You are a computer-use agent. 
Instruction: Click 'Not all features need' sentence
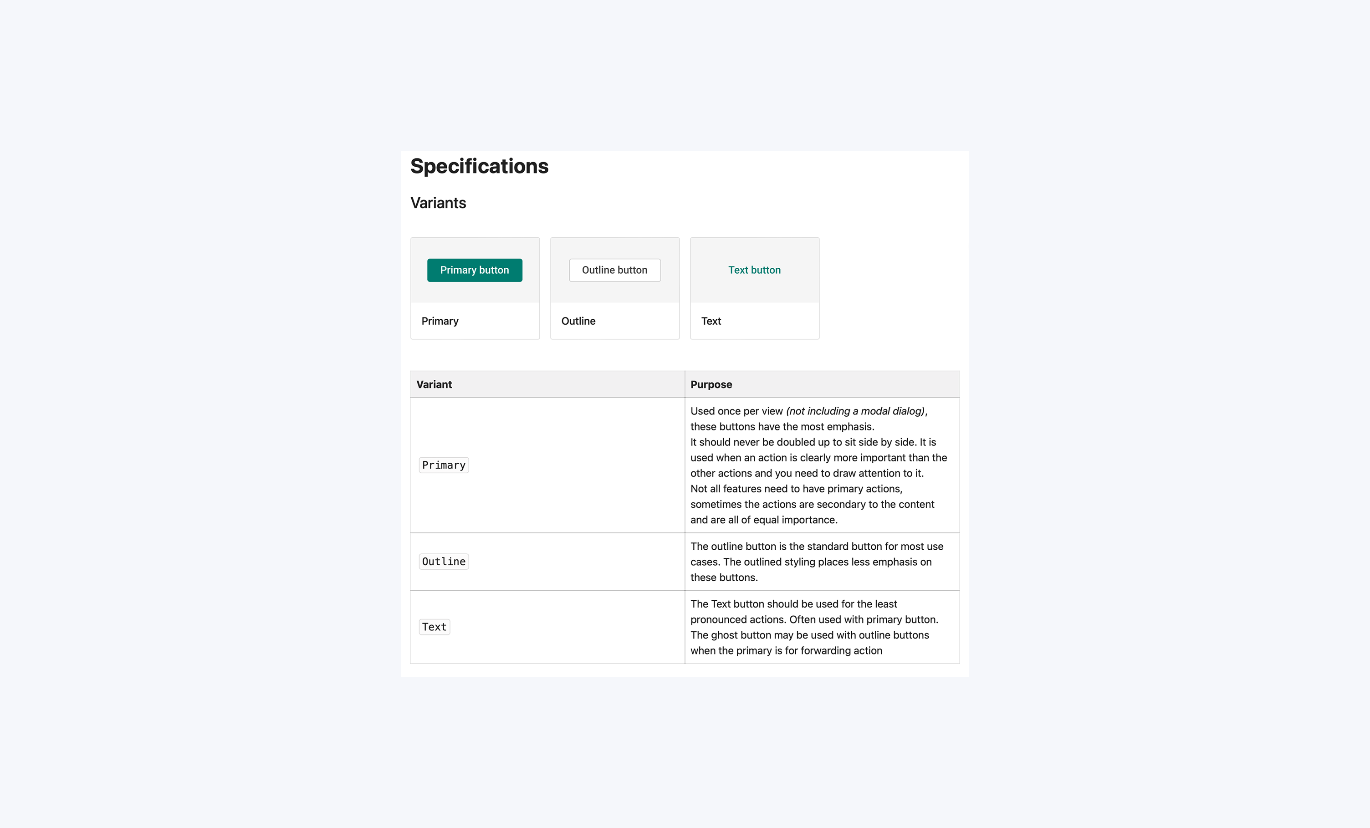(x=813, y=504)
